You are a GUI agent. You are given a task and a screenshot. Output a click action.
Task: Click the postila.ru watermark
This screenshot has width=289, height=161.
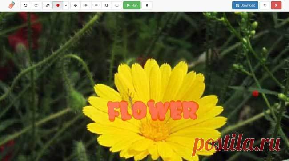click(236, 144)
